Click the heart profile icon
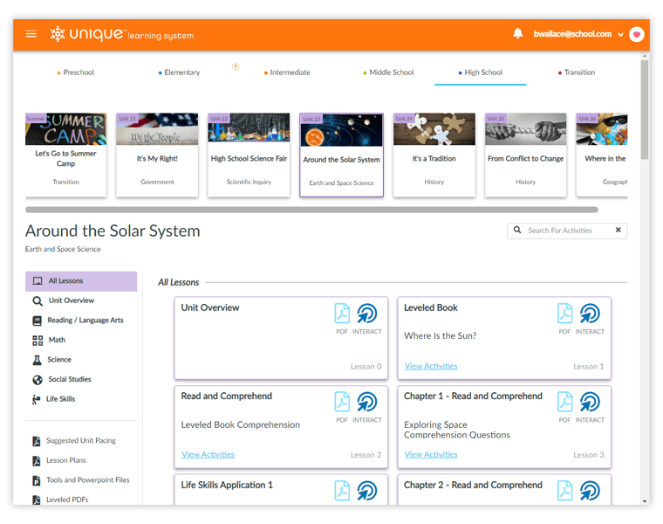 (636, 34)
